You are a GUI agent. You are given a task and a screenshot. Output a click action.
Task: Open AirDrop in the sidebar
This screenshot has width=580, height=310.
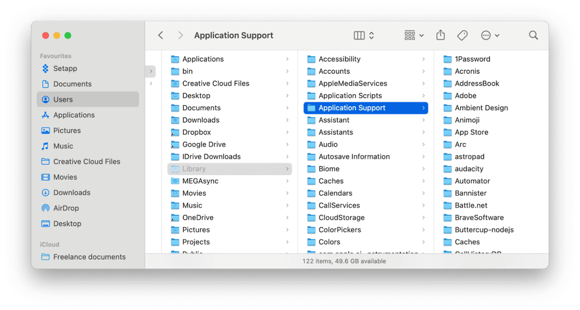66,208
